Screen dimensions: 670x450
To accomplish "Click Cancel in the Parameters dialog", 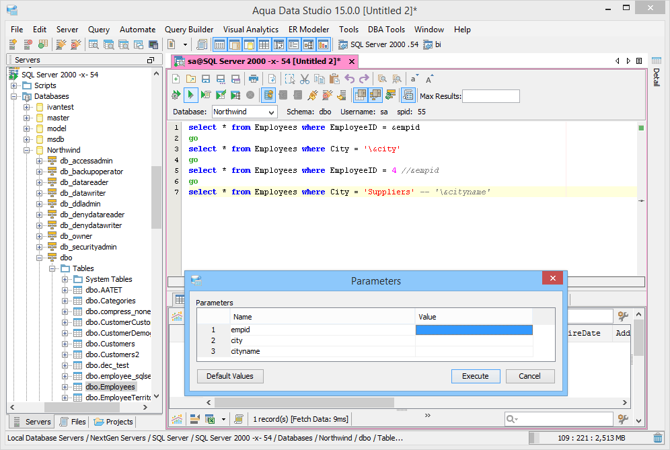I will click(x=530, y=376).
